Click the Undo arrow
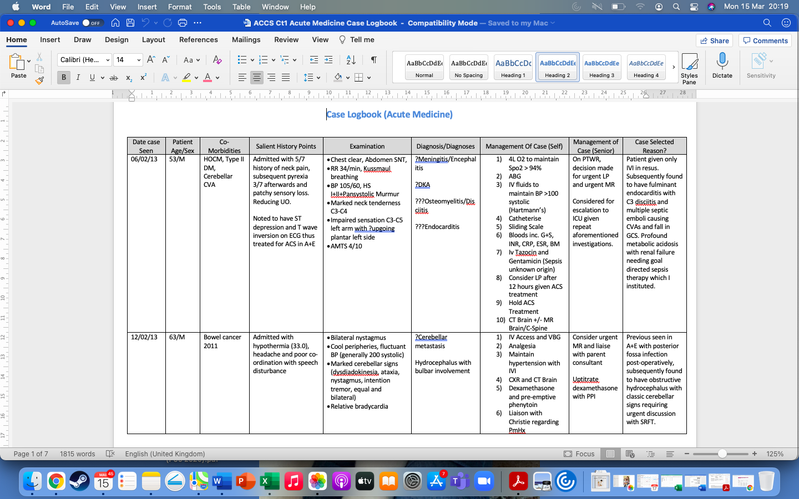Viewport: 799px width, 499px height. point(145,23)
